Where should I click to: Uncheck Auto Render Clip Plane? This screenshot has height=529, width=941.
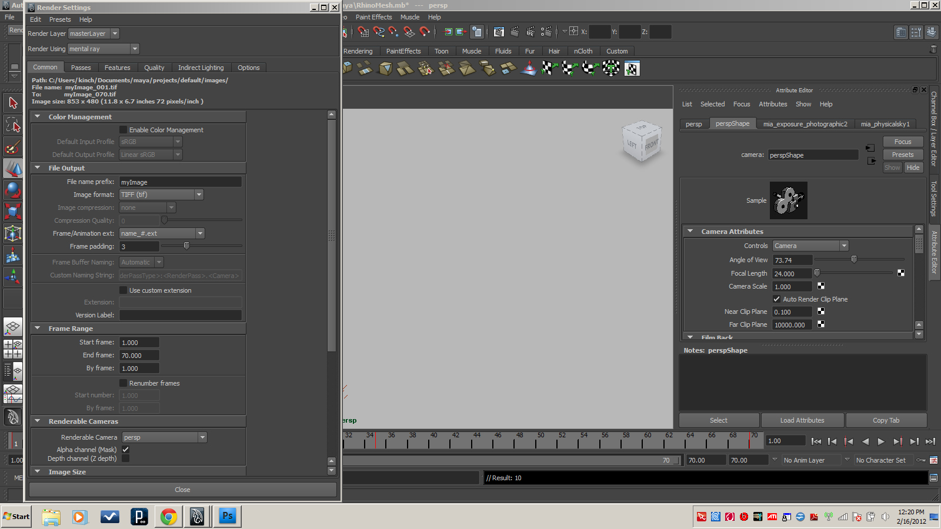tap(776, 299)
